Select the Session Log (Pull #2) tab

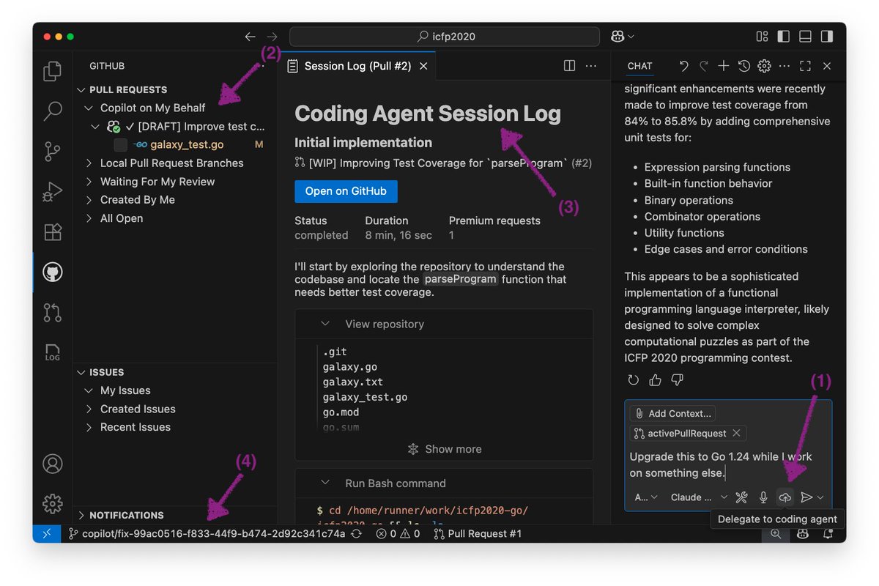pyautogui.click(x=357, y=66)
